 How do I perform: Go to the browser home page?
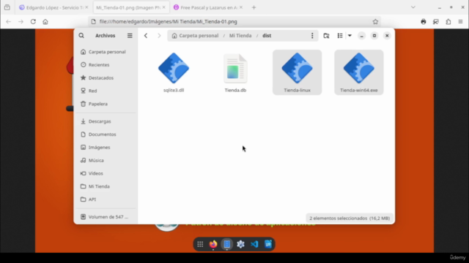(x=45, y=21)
